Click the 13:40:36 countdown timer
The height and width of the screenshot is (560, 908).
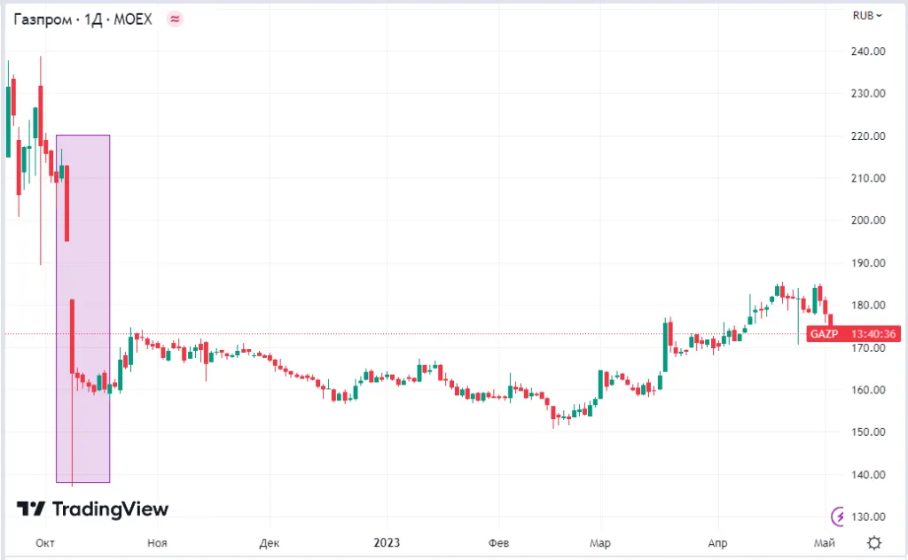point(873,334)
